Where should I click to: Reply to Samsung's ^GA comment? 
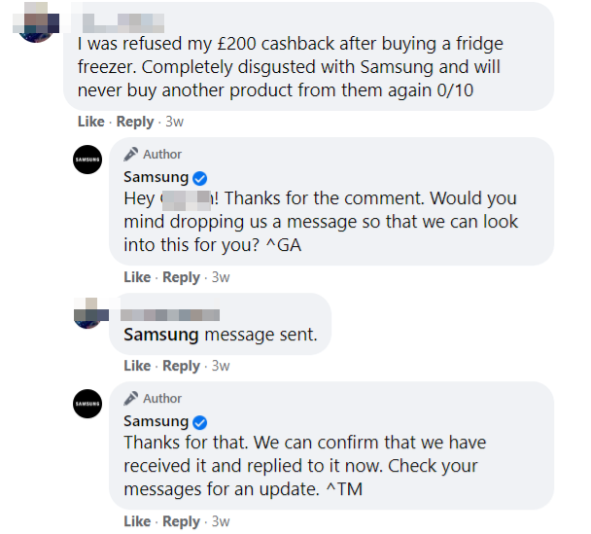click(x=181, y=277)
